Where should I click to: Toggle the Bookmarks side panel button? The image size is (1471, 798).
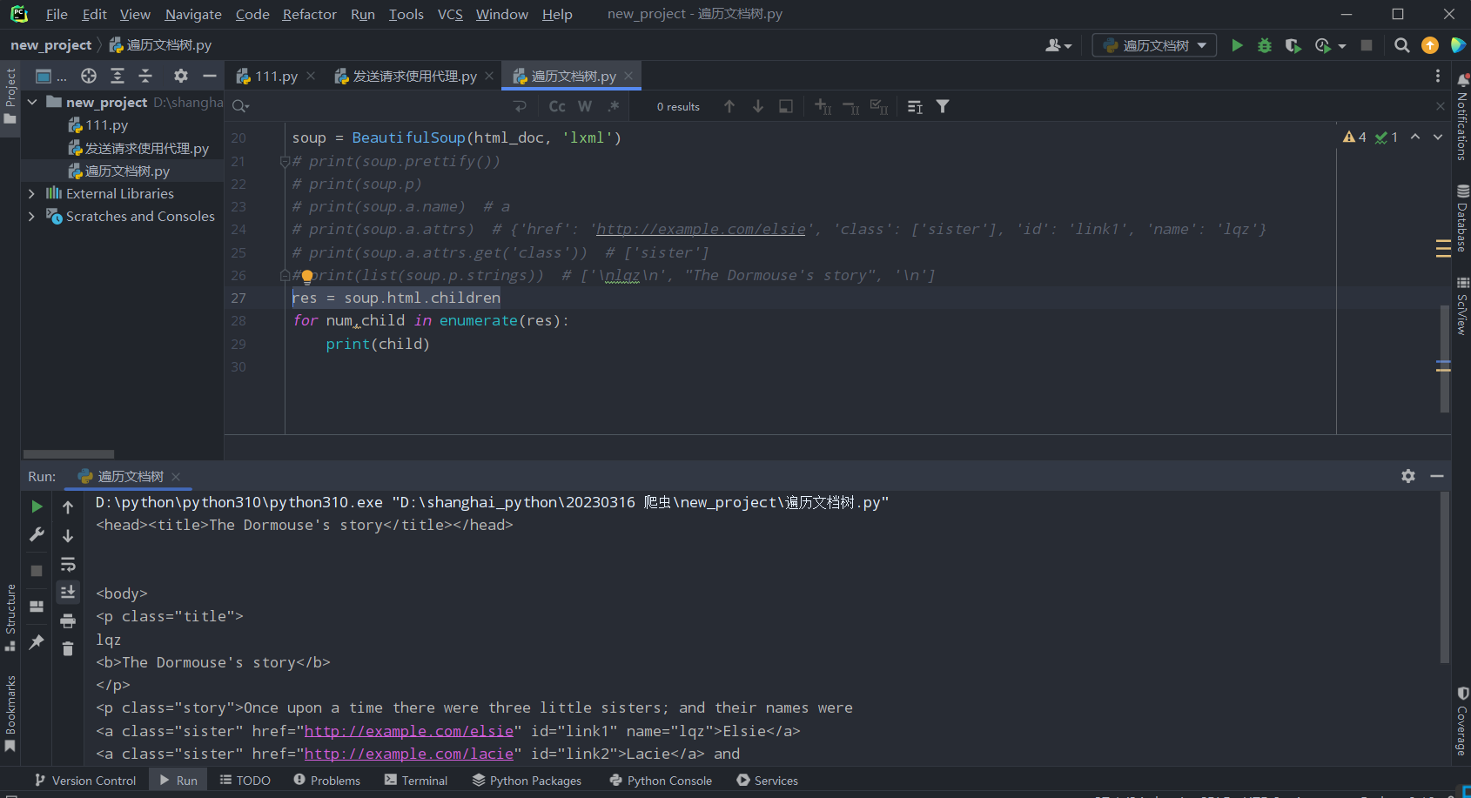coord(10,714)
